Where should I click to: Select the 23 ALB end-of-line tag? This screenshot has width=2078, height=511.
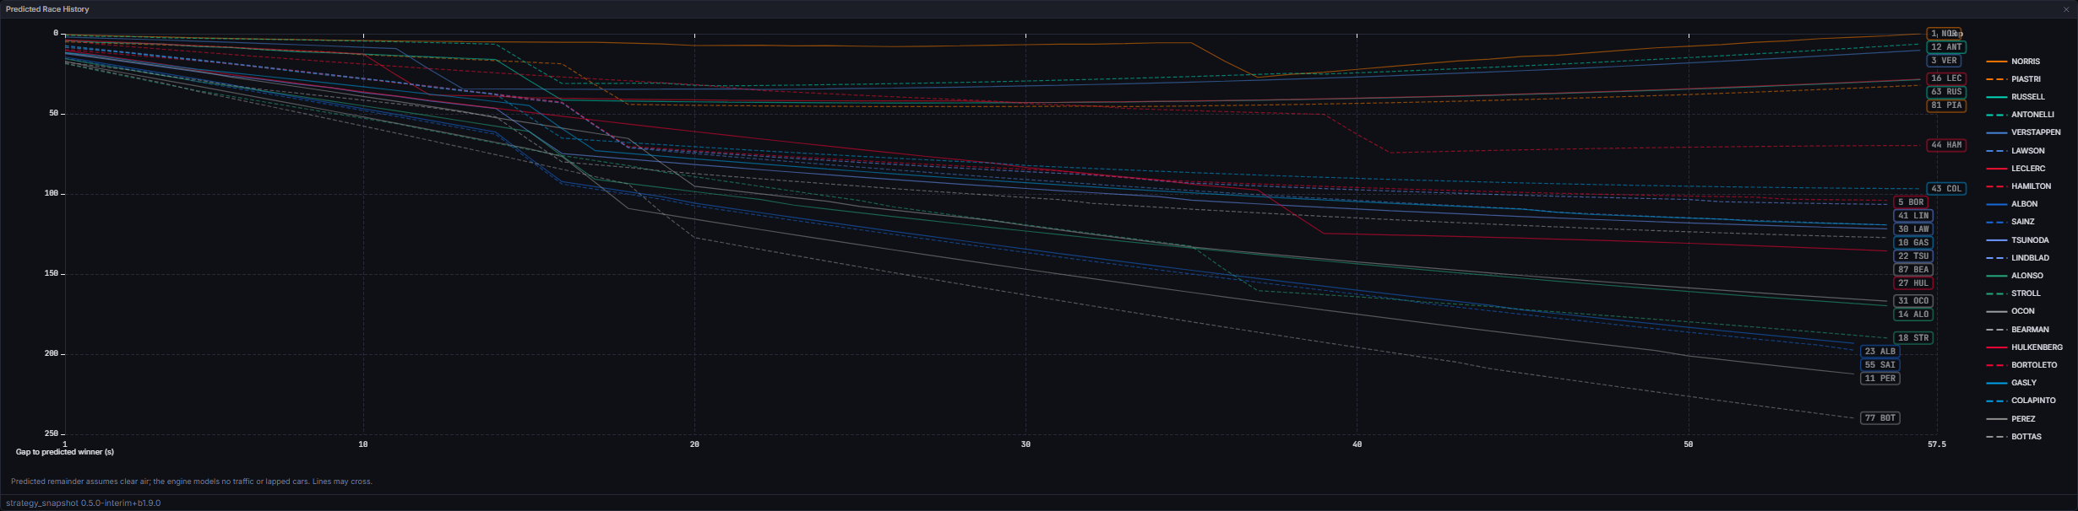(1880, 352)
